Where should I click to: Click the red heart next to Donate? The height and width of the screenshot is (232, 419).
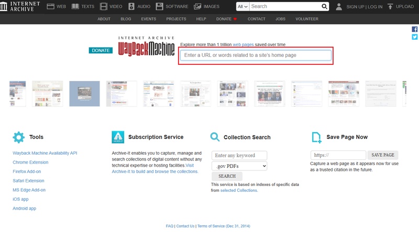pos(235,19)
